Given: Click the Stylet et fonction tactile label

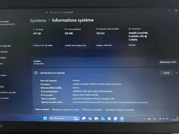Looking at the screenshot, I should pos(52,102).
